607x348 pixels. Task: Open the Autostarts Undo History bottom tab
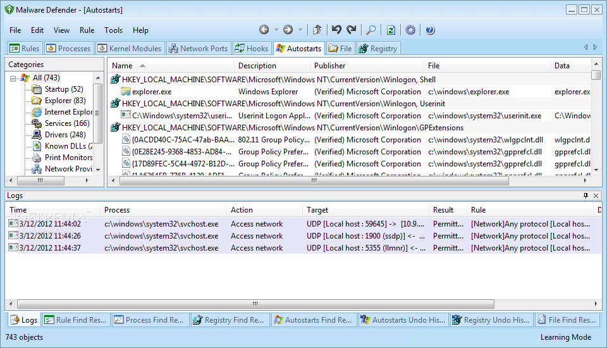(x=404, y=320)
